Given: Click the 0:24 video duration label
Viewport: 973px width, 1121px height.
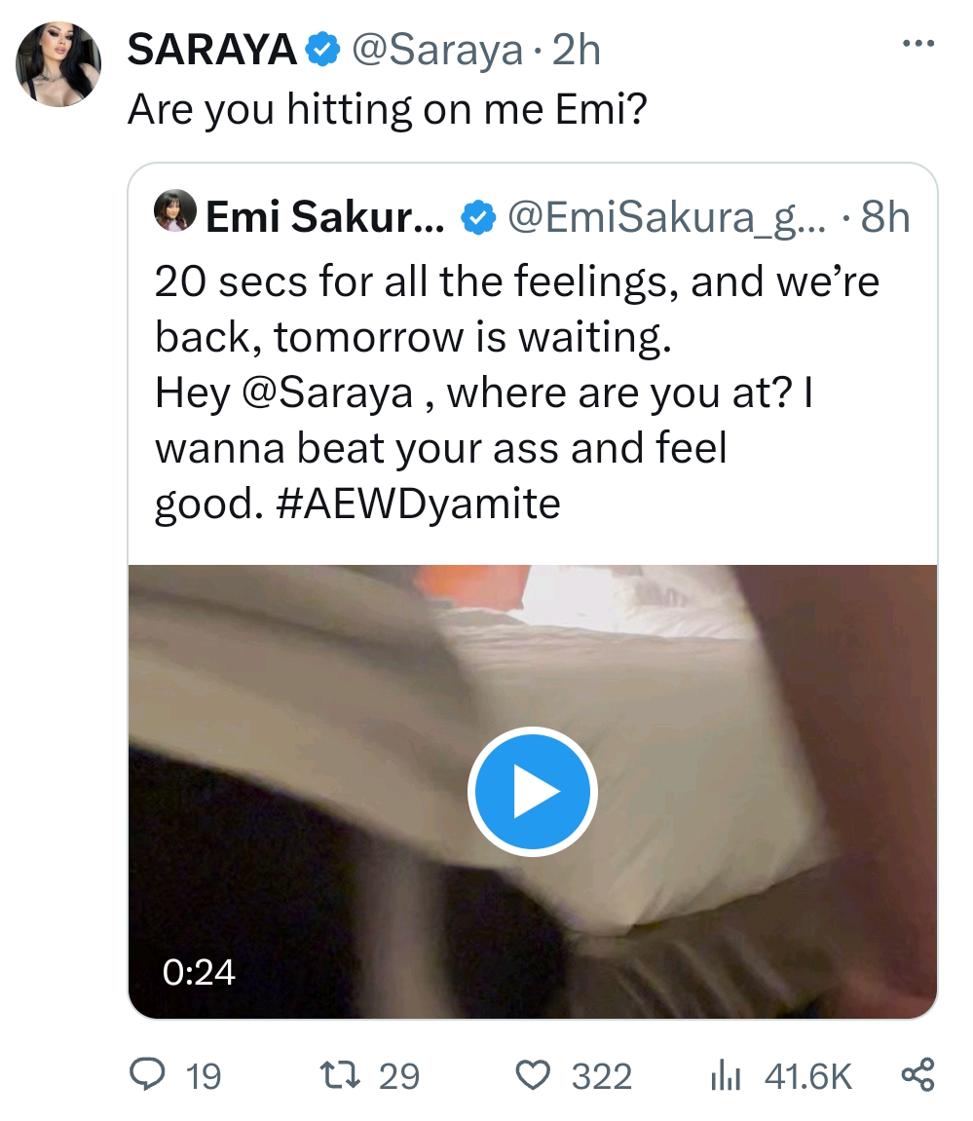Looking at the screenshot, I should pos(199,972).
